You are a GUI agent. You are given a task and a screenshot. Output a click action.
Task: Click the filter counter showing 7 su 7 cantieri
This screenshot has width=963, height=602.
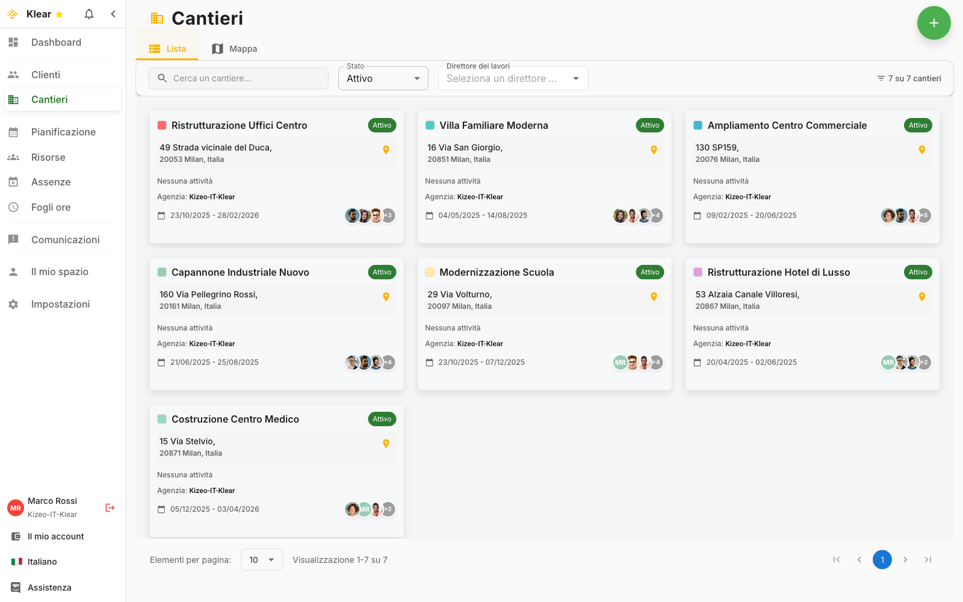click(x=909, y=78)
